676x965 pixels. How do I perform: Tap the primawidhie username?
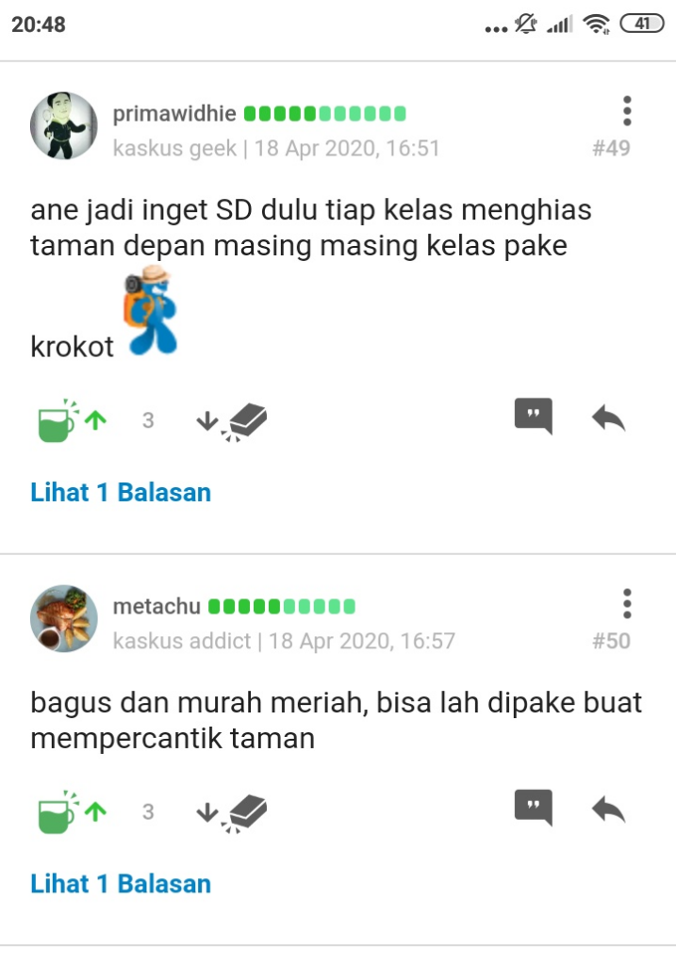click(174, 114)
